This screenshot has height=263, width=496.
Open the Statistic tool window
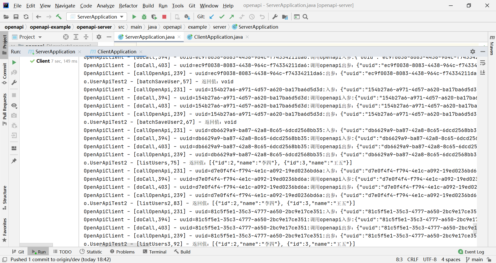[x=91, y=252]
